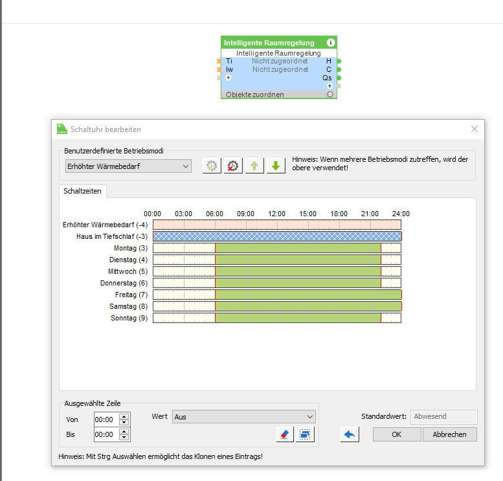Click the Von time input field

107,419
